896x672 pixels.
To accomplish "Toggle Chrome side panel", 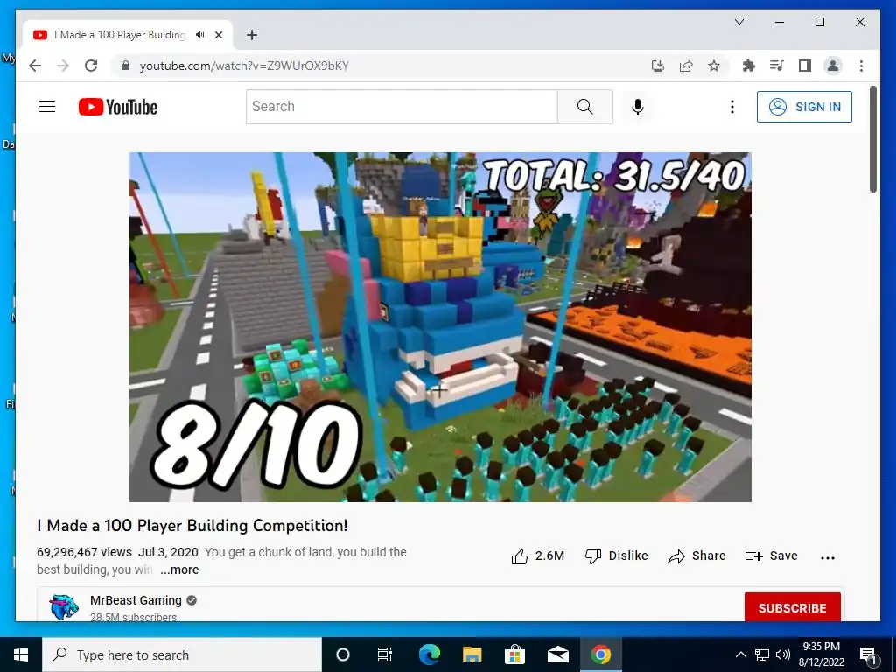I will click(805, 66).
